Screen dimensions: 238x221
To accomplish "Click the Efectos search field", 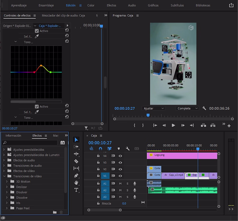I will click(30, 143).
